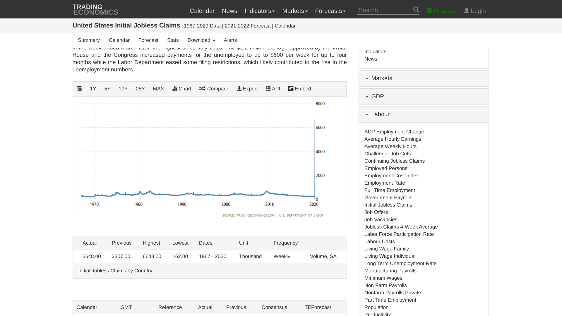
Task: Open Average Weekly Hours link
Action: coord(390,146)
